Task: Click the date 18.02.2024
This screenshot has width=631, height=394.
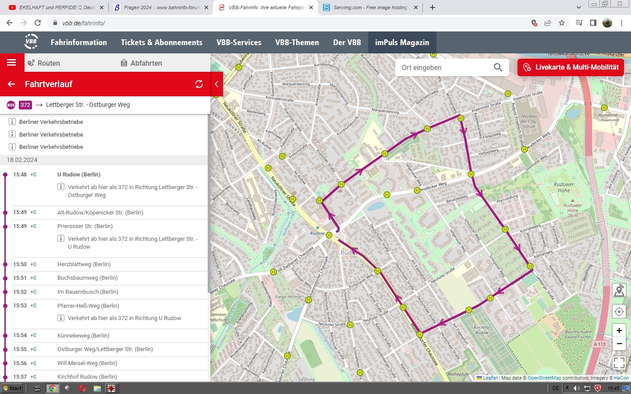Action: (x=22, y=160)
